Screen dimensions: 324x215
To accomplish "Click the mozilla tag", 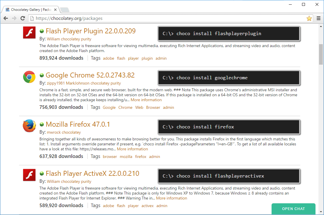I will pos(126,156).
